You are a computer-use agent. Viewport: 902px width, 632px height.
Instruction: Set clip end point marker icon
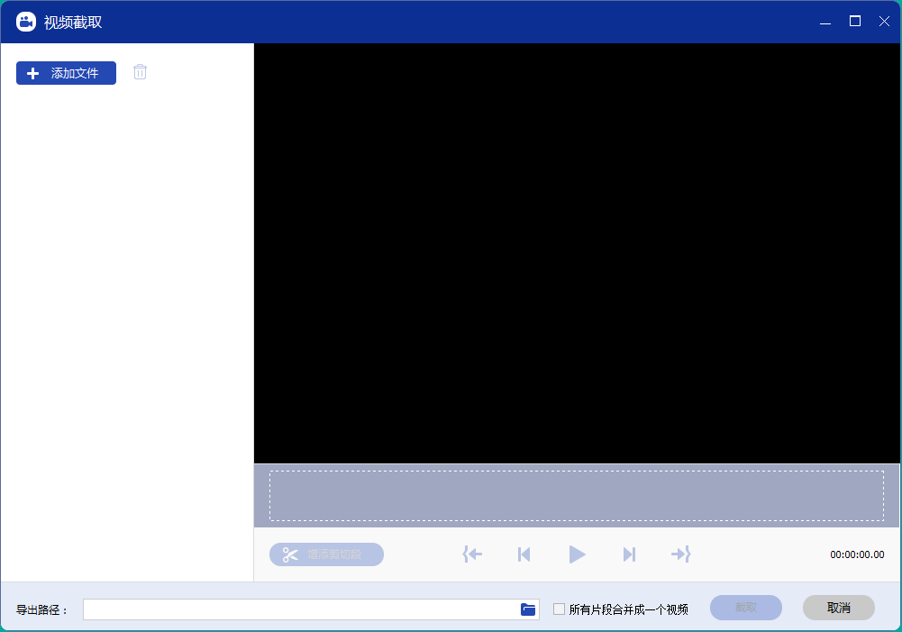point(680,554)
